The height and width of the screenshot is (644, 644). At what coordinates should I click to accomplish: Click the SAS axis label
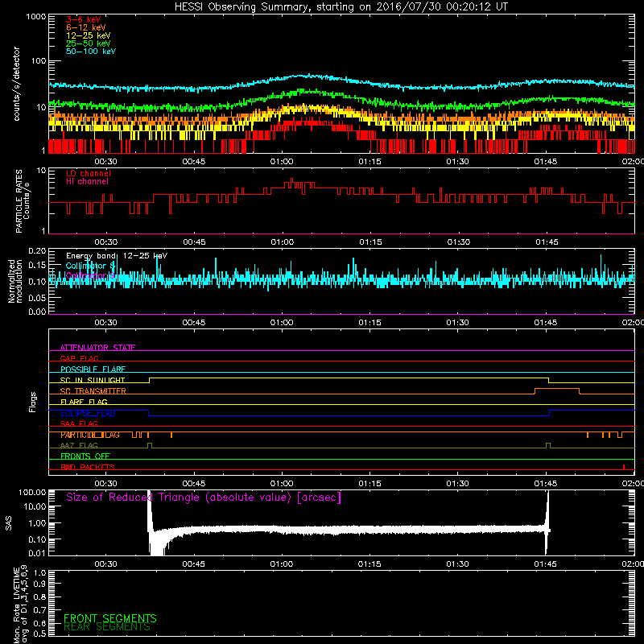(x=9, y=523)
